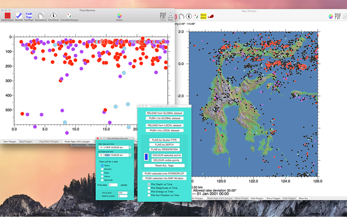Image resolution: width=347 pixels, height=217 pixels.
Task: Click Bottom (y-axis) input field
Action: point(123,196)
